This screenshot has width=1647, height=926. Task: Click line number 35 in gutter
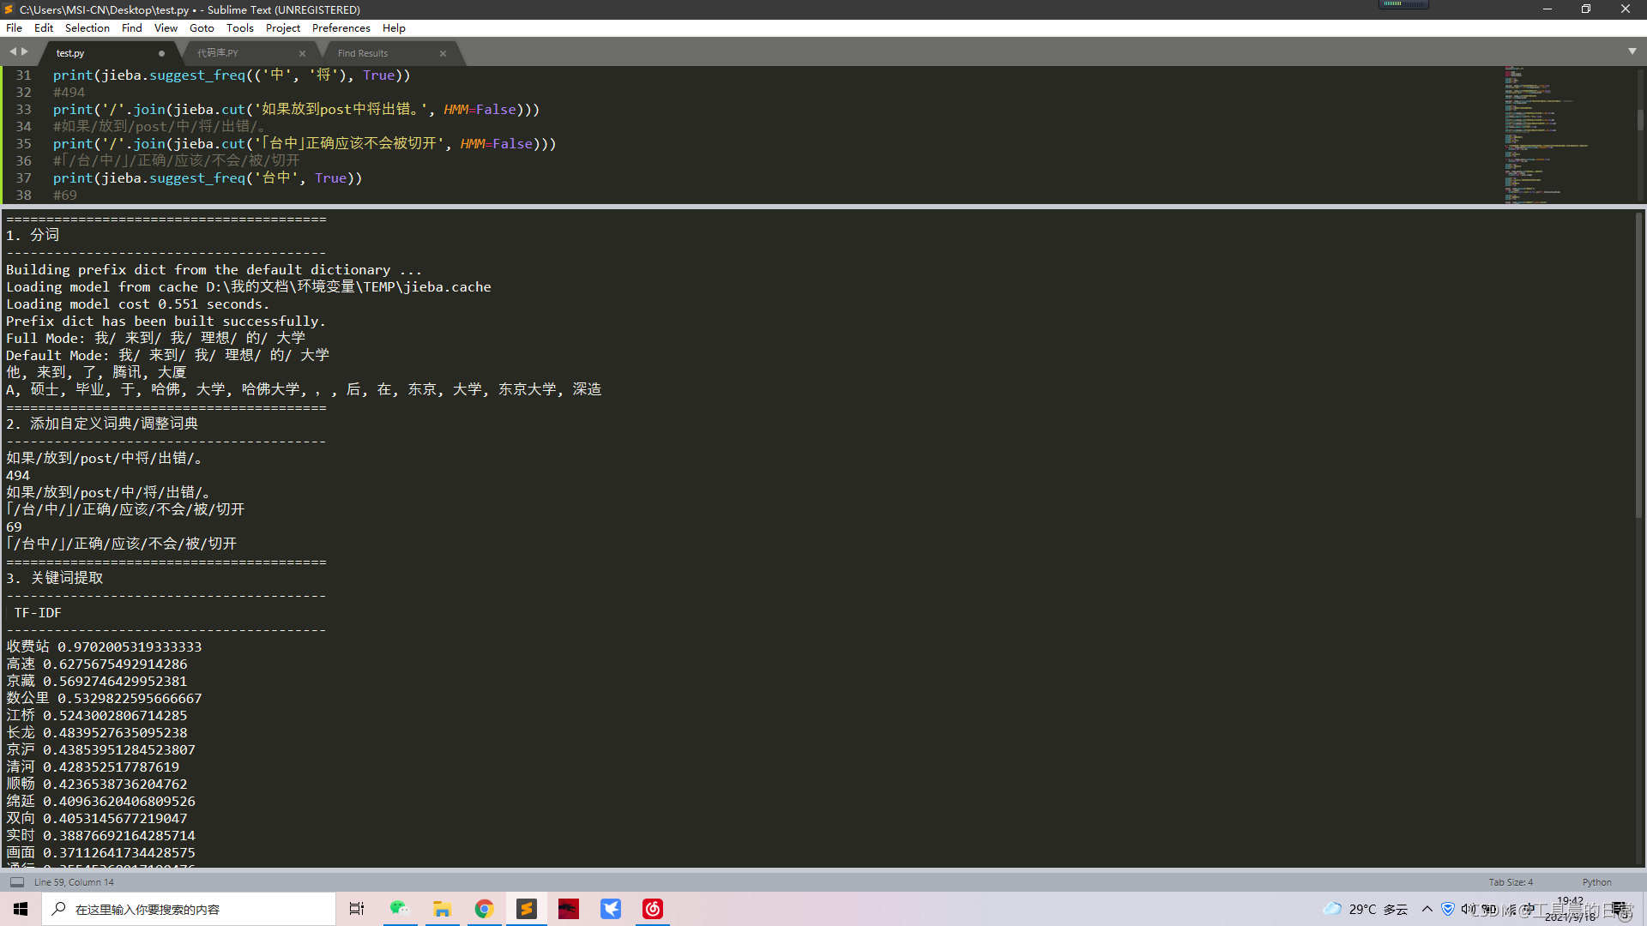click(23, 144)
